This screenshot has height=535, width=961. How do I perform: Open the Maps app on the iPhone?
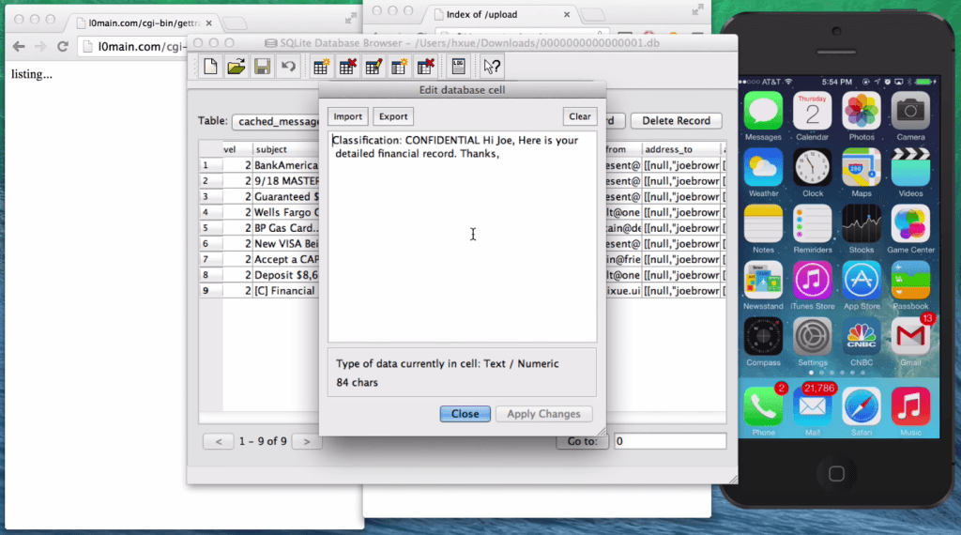coord(862,167)
